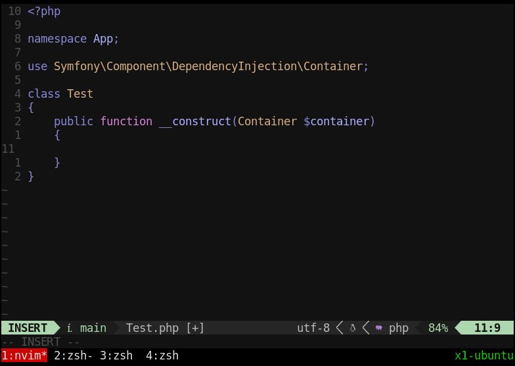Click the Test class name
The height and width of the screenshot is (366, 515).
[x=80, y=94]
